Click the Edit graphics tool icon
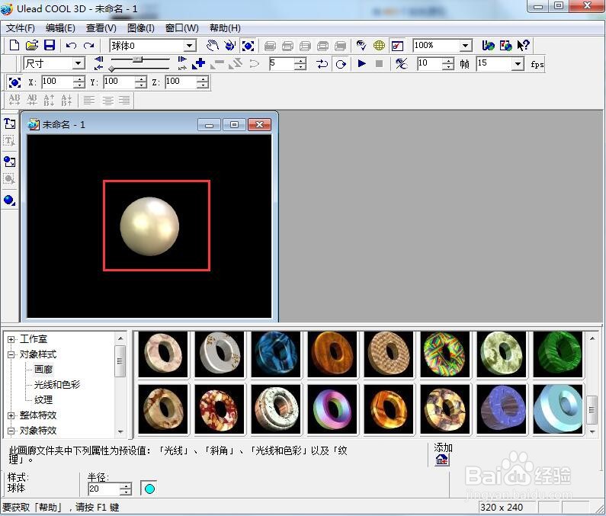The height and width of the screenshot is (516, 606). point(9,179)
